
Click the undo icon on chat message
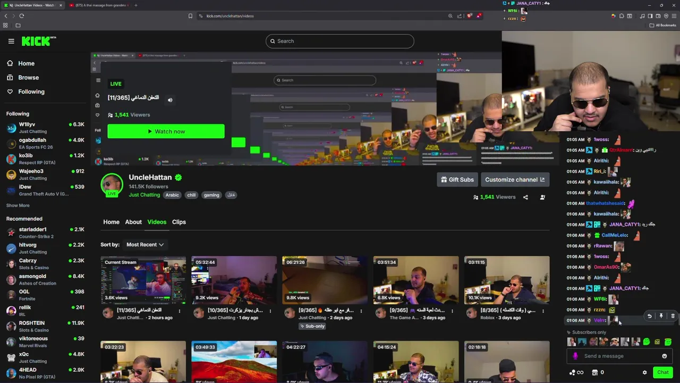[x=649, y=316]
